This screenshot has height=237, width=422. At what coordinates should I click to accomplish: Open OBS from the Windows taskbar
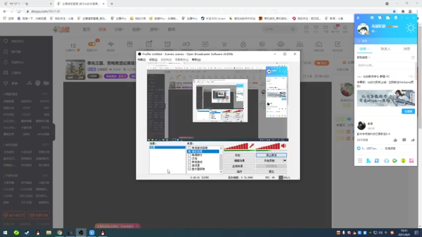click(81, 232)
